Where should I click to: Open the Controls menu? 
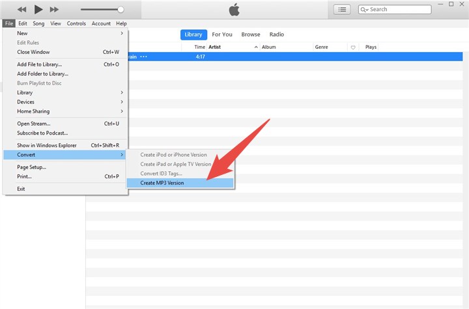click(x=76, y=23)
